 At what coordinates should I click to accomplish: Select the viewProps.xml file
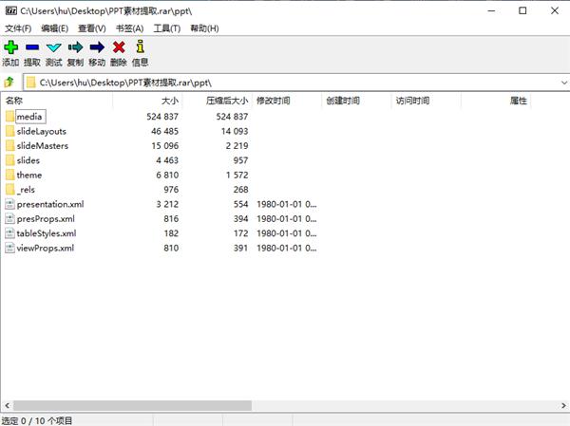tap(45, 249)
